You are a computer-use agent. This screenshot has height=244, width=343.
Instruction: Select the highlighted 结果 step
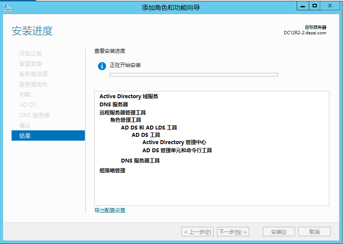point(48,136)
